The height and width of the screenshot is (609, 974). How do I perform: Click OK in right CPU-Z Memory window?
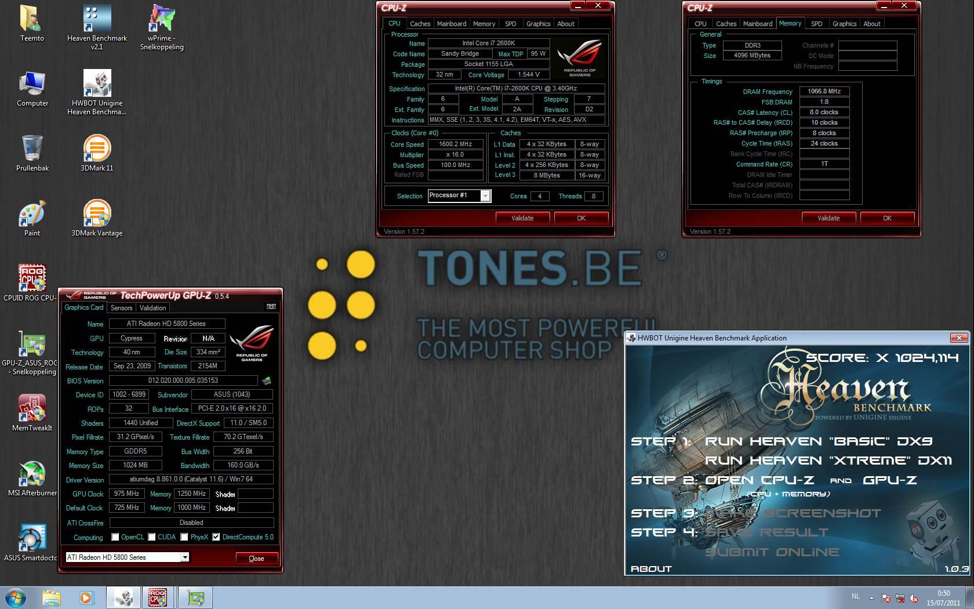887,218
